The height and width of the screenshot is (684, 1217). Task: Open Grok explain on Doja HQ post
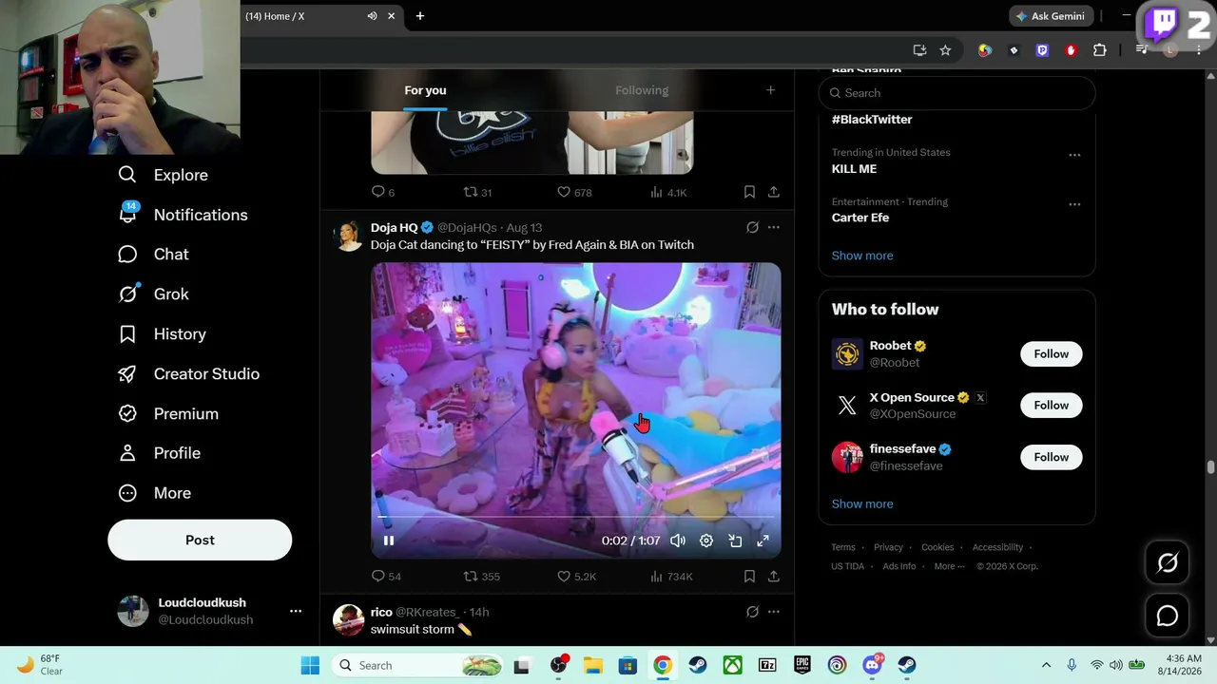point(752,228)
